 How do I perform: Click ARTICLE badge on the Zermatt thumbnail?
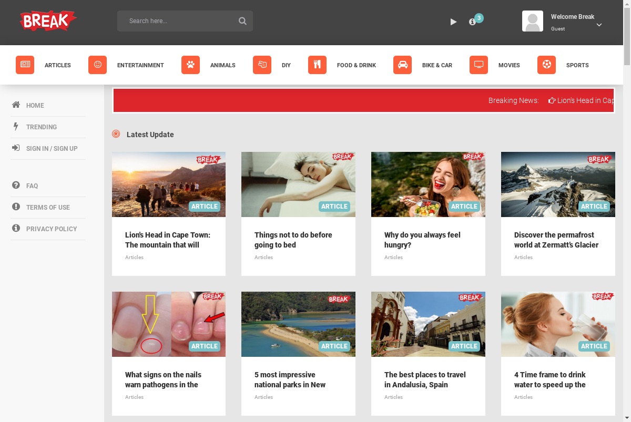tap(594, 207)
